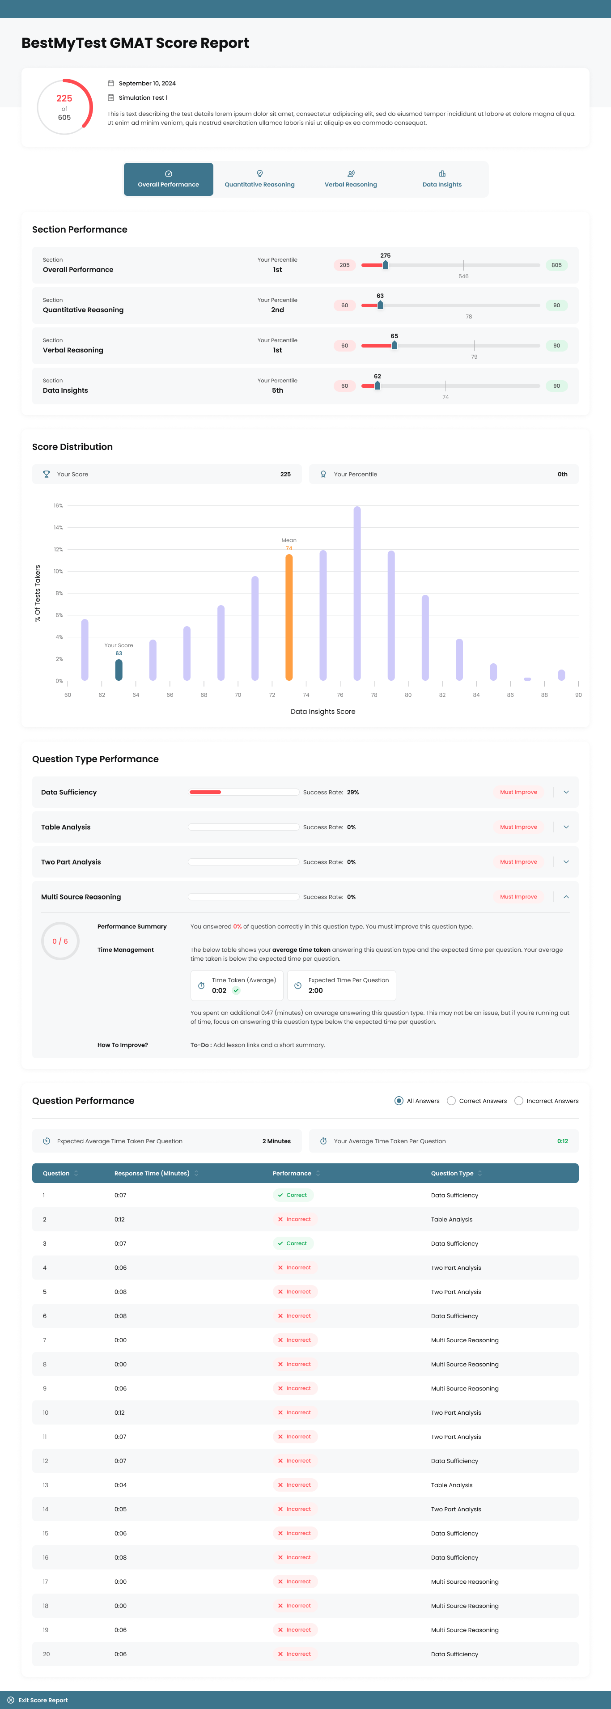The width and height of the screenshot is (611, 1709).
Task: Expand the Table Analysis row chevron
Action: pos(566,827)
